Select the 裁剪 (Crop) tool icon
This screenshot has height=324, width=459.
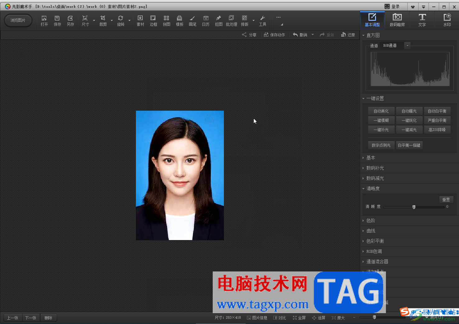pyautogui.click(x=103, y=21)
